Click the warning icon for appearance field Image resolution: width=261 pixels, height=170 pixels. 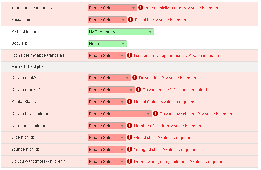coord(130,55)
